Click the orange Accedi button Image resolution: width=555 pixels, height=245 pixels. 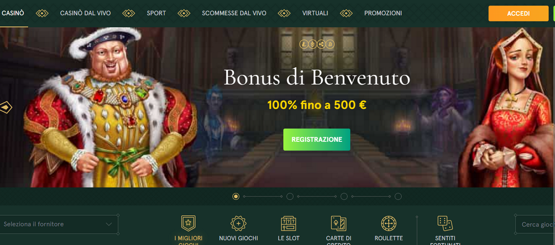(518, 13)
